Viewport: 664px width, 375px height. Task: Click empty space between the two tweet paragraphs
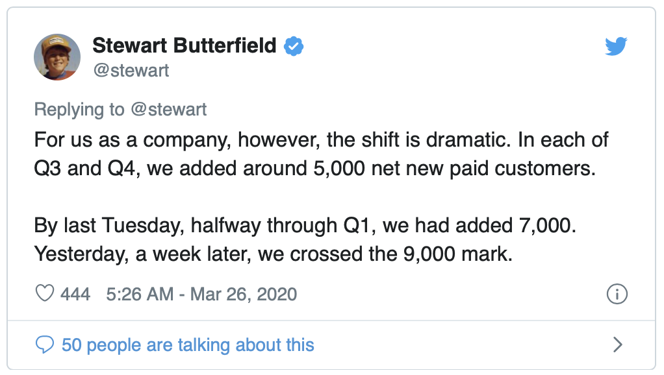325,197
